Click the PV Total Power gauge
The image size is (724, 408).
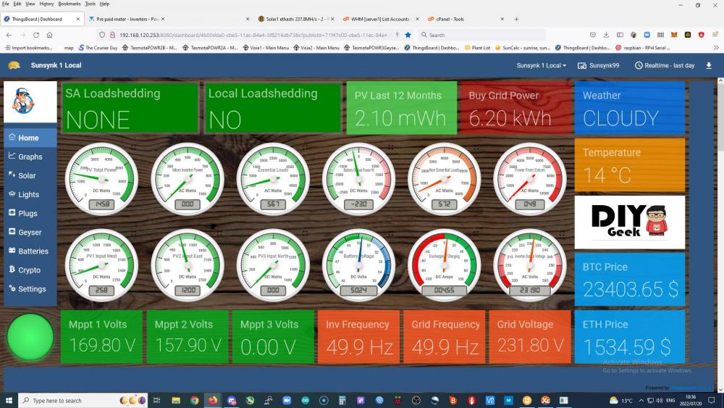101,179
